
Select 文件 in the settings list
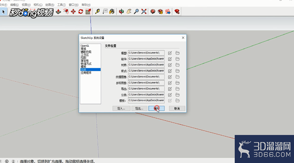[90, 70]
